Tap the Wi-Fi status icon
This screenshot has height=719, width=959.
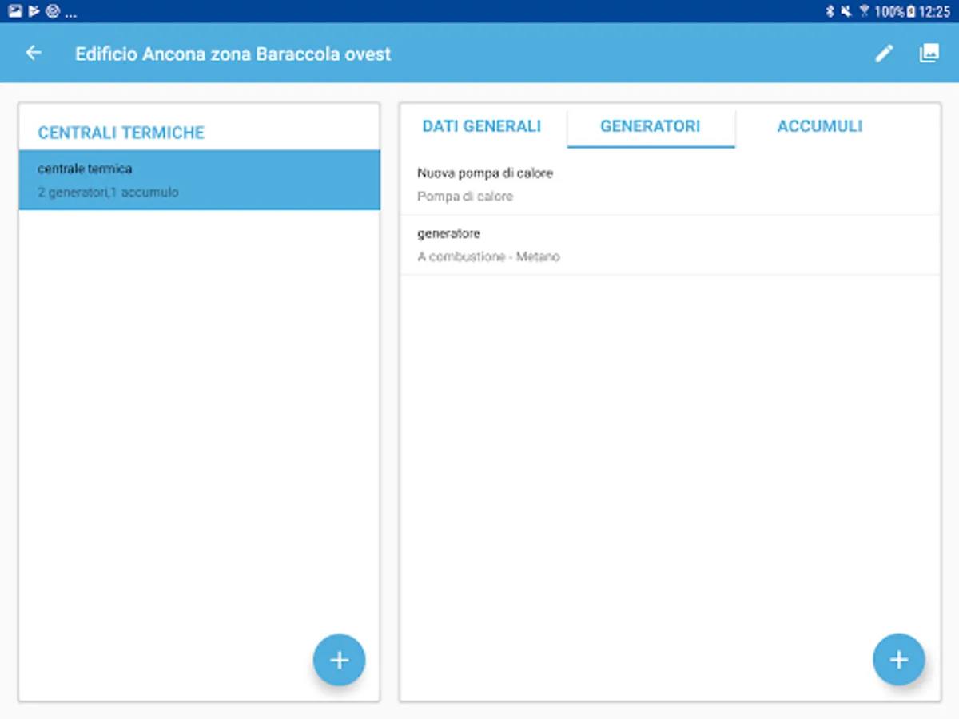click(x=864, y=11)
